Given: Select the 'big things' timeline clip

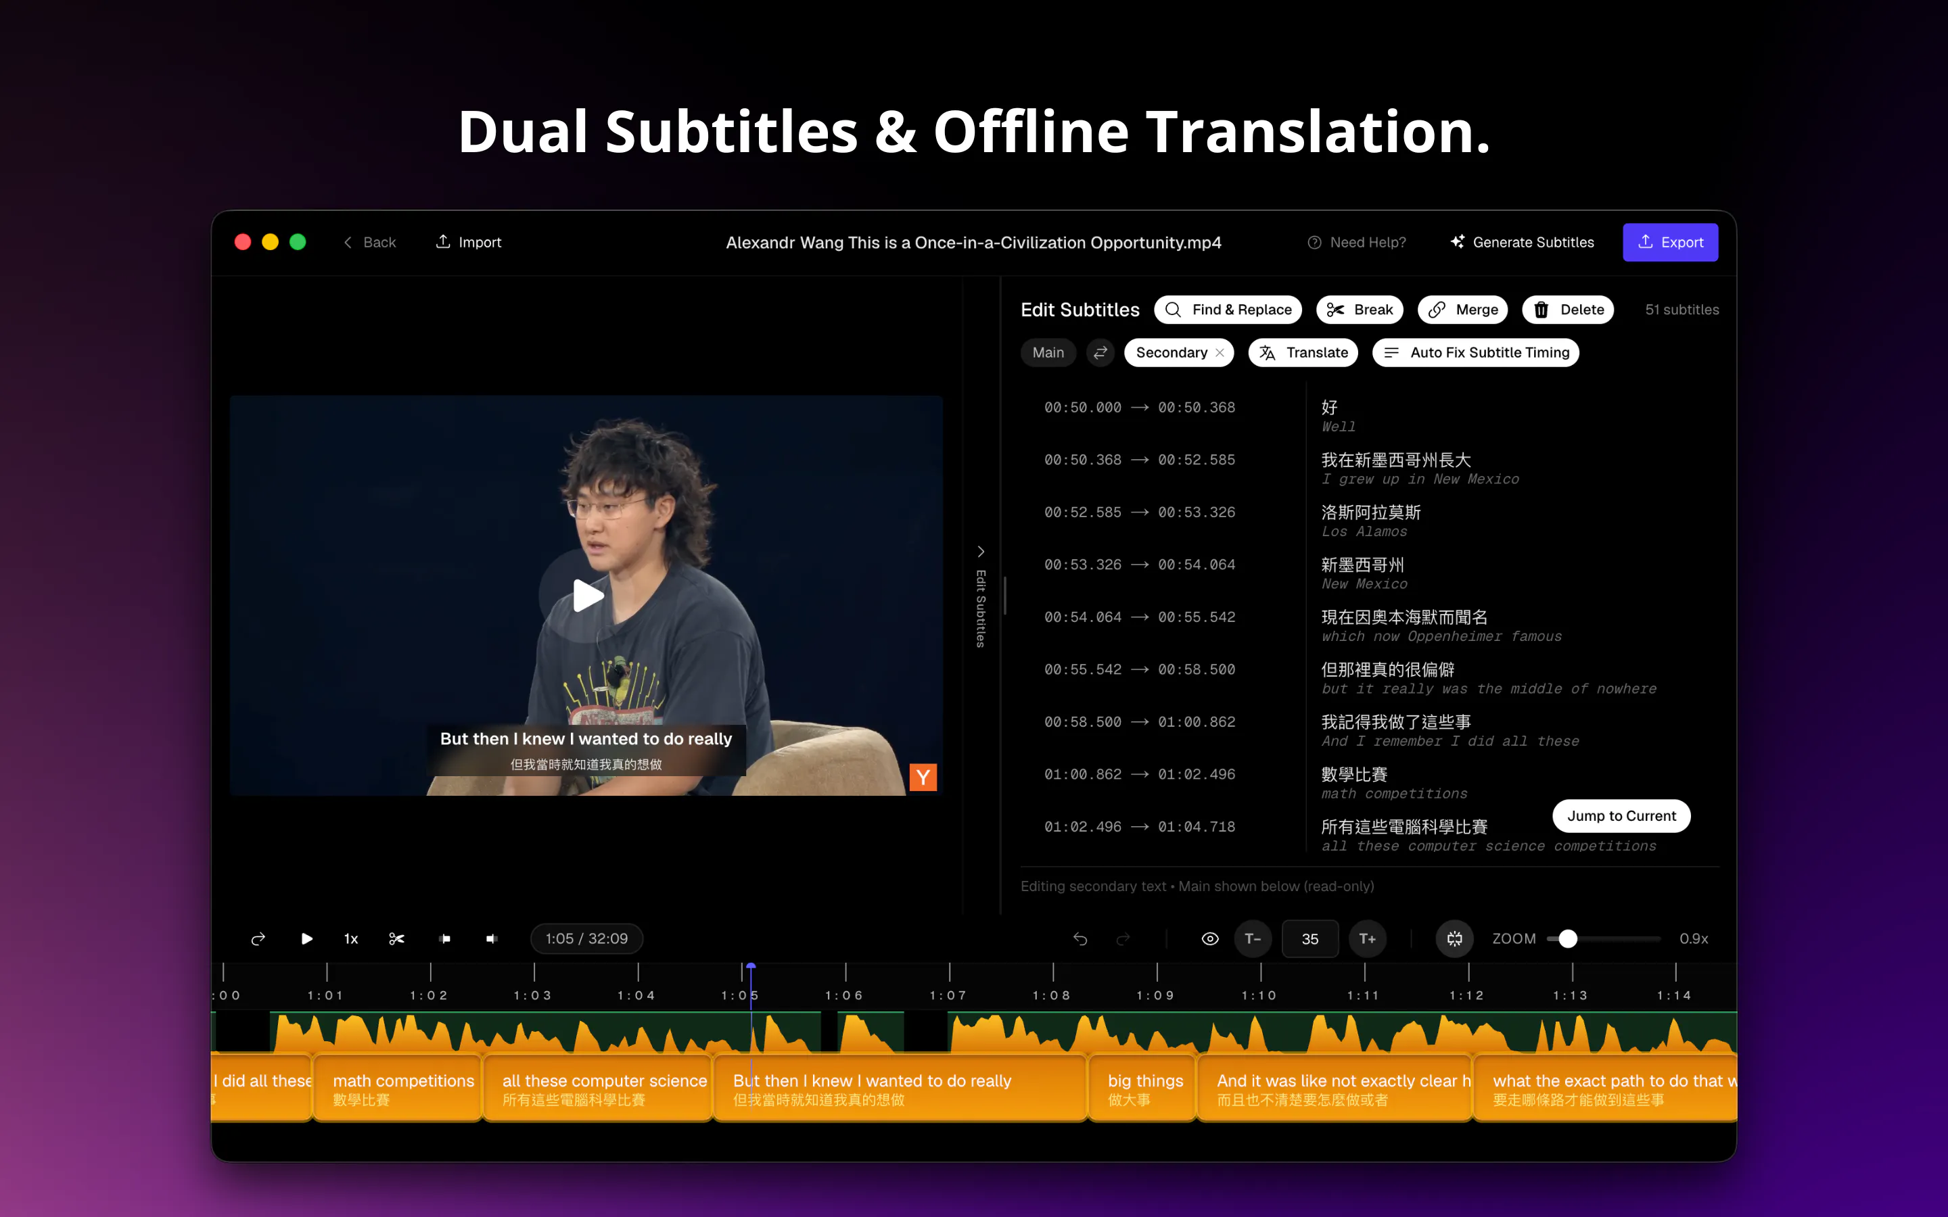Looking at the screenshot, I should 1142,1089.
